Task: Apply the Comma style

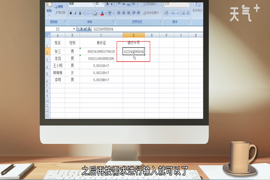Action: pyautogui.click(x=178, y=13)
